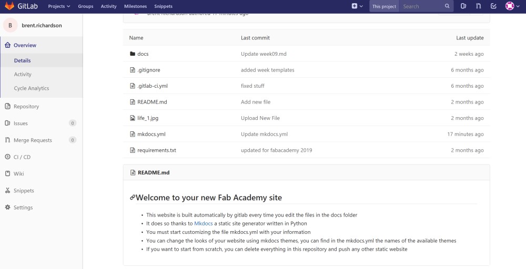526x269 pixels.
Task: Open merge requests icon in top bar
Action: pos(478,6)
